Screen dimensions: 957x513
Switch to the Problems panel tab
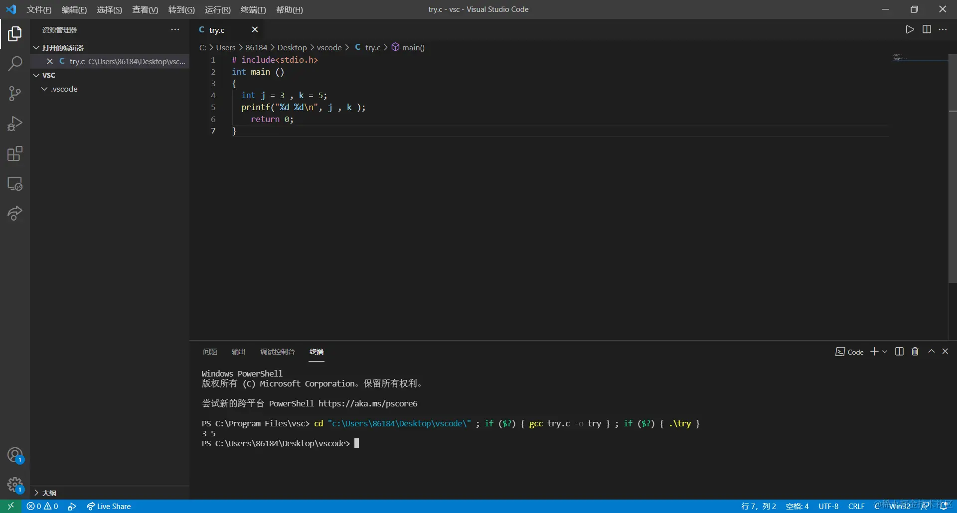pos(210,352)
